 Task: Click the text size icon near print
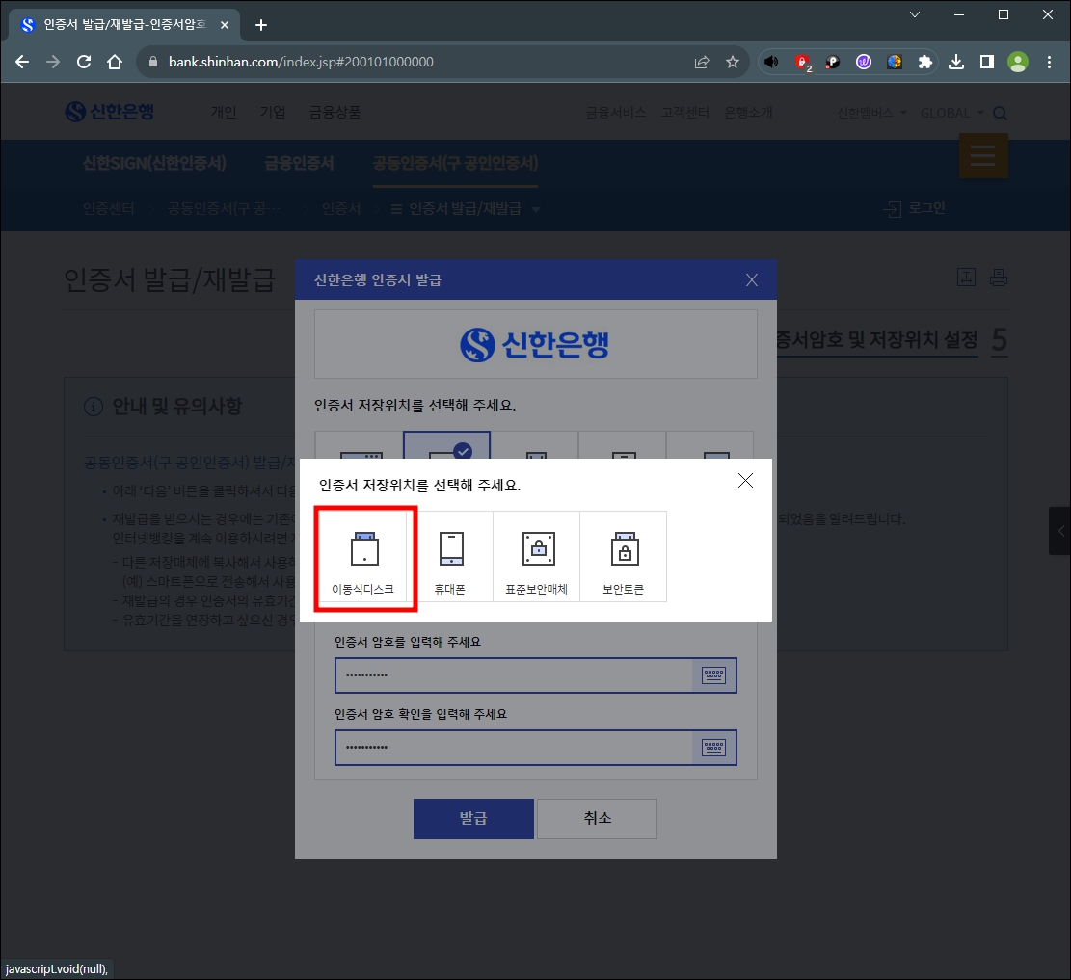tap(966, 278)
